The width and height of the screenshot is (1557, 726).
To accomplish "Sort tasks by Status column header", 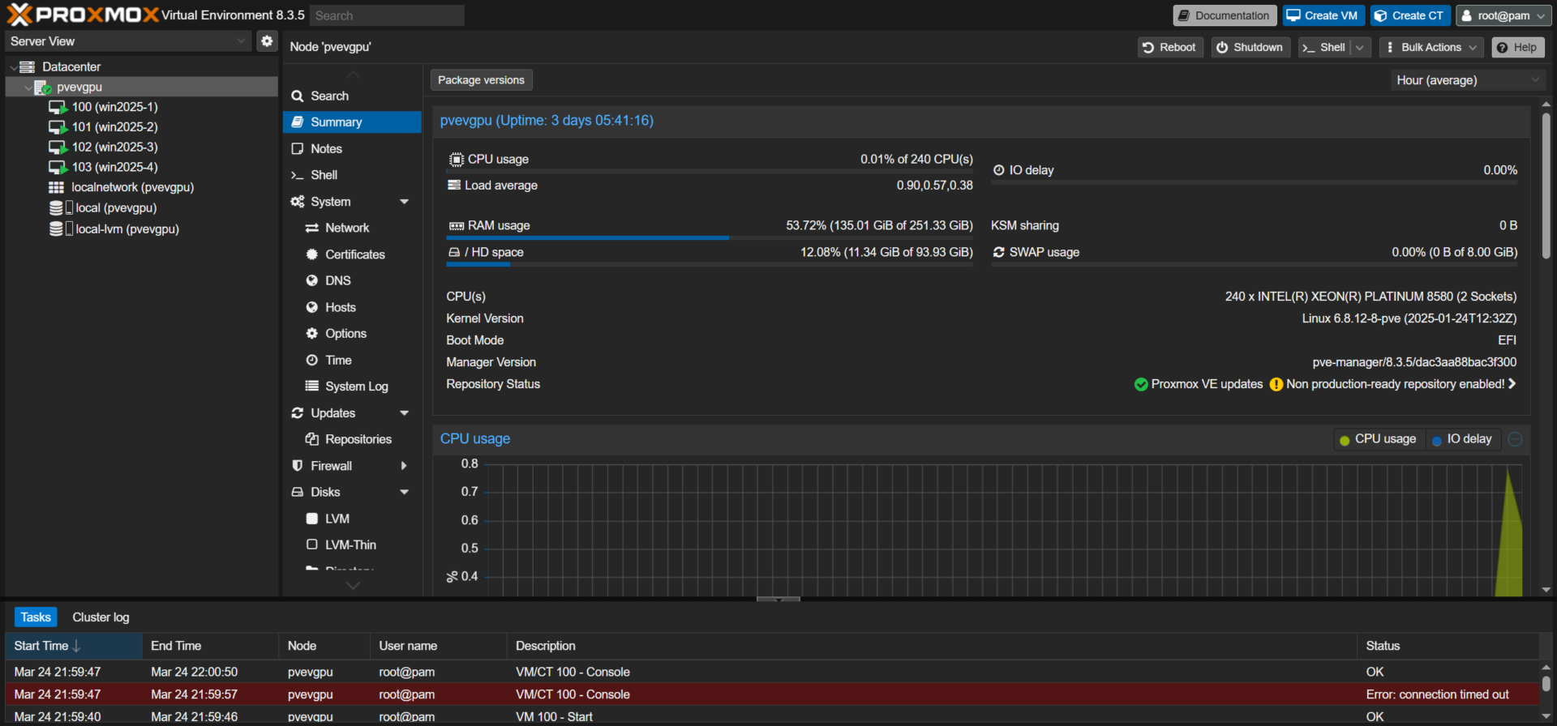I will click(1448, 646).
